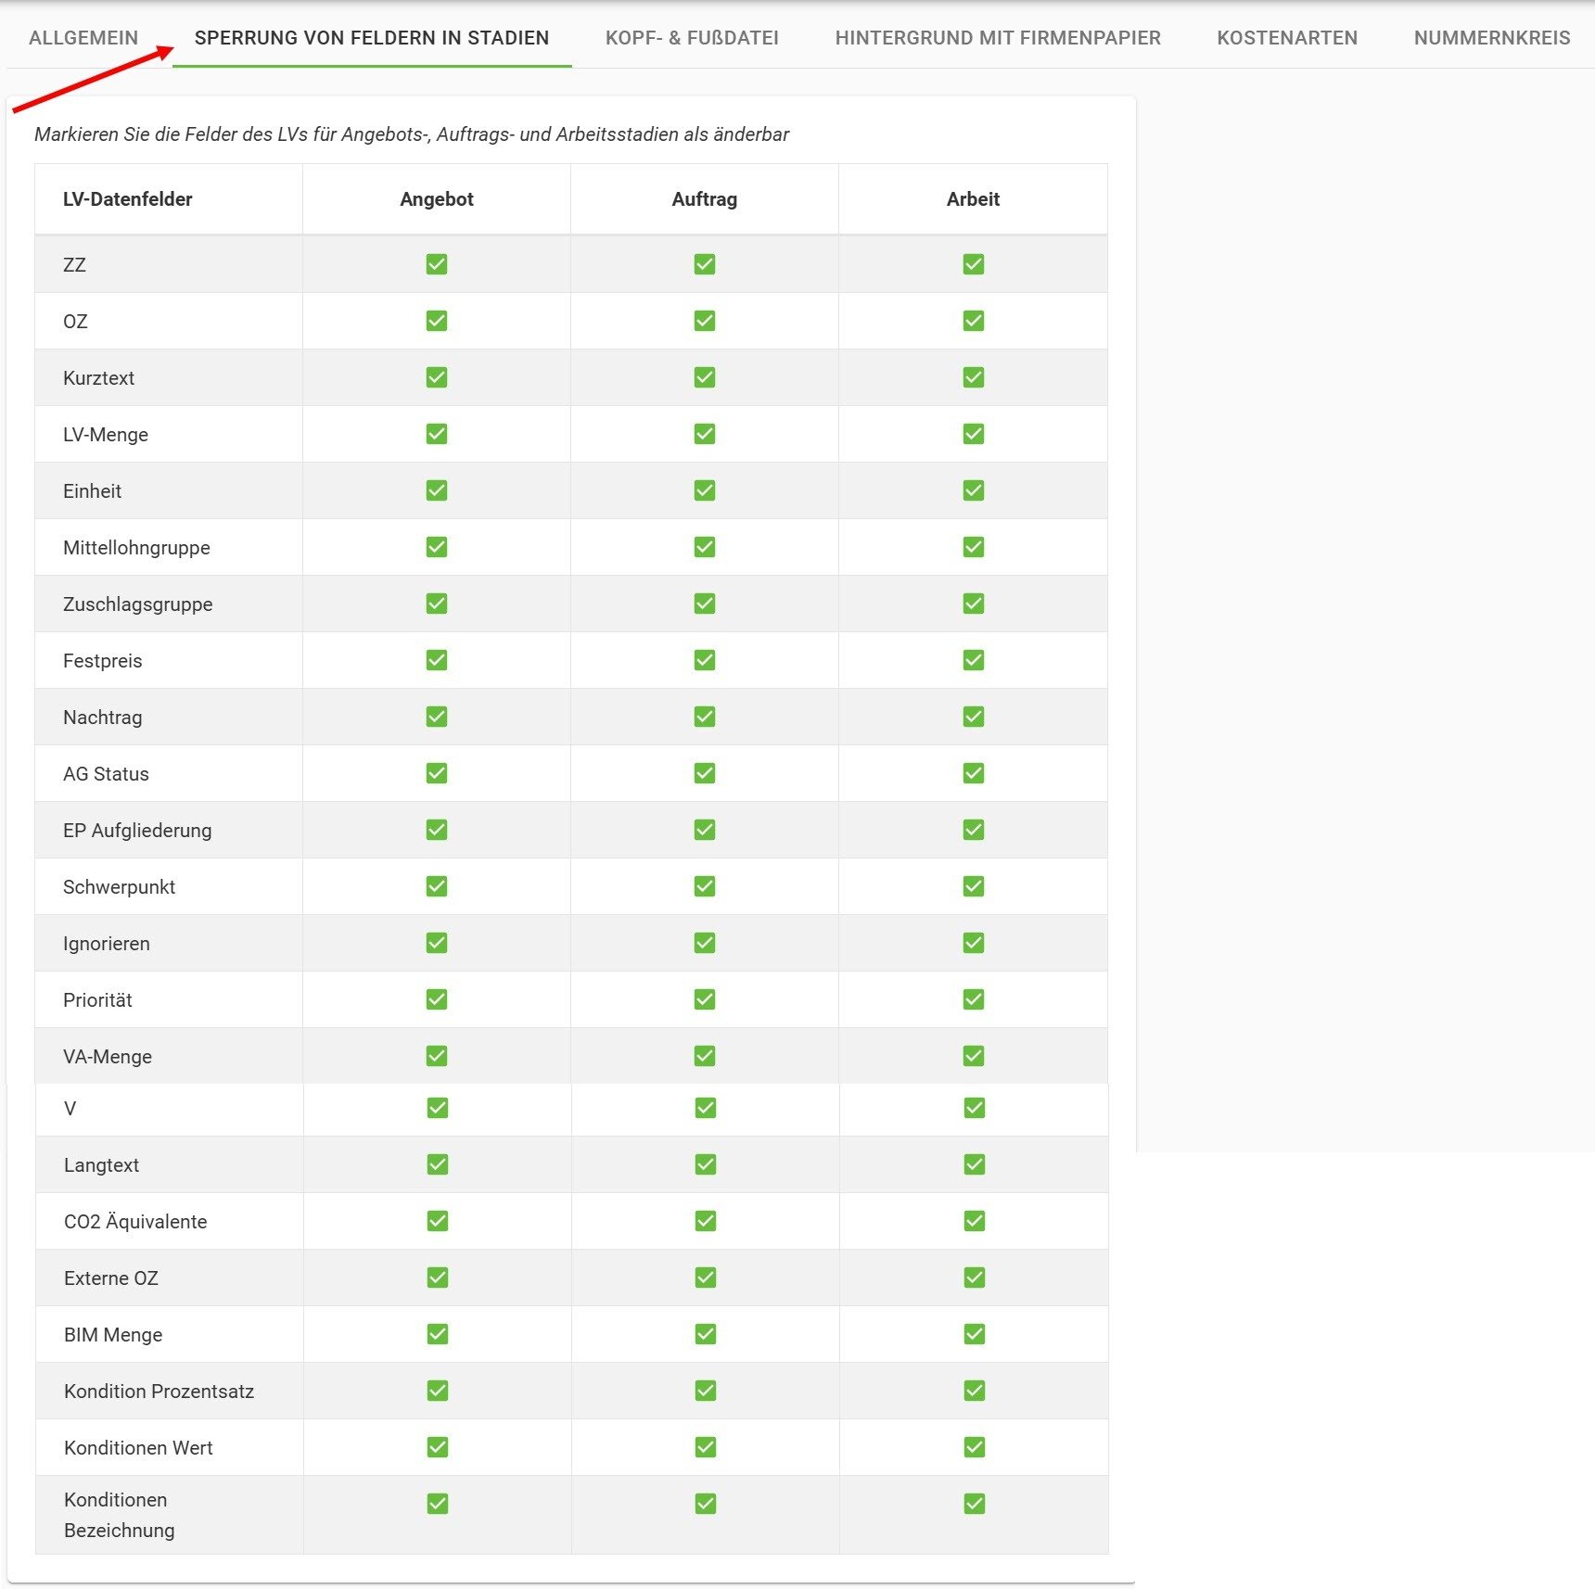This screenshot has width=1595, height=1589.
Task: Uncheck LV-Menge in Angebot column
Action: click(x=437, y=434)
